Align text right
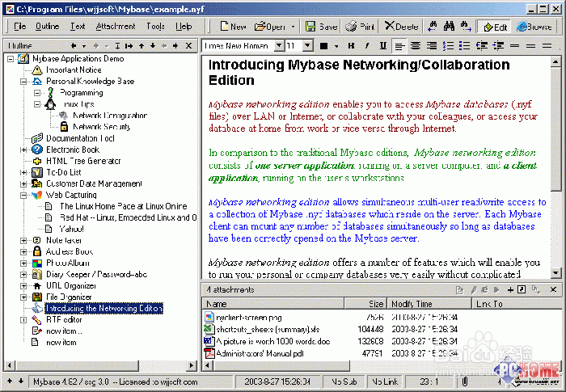 tap(431, 45)
